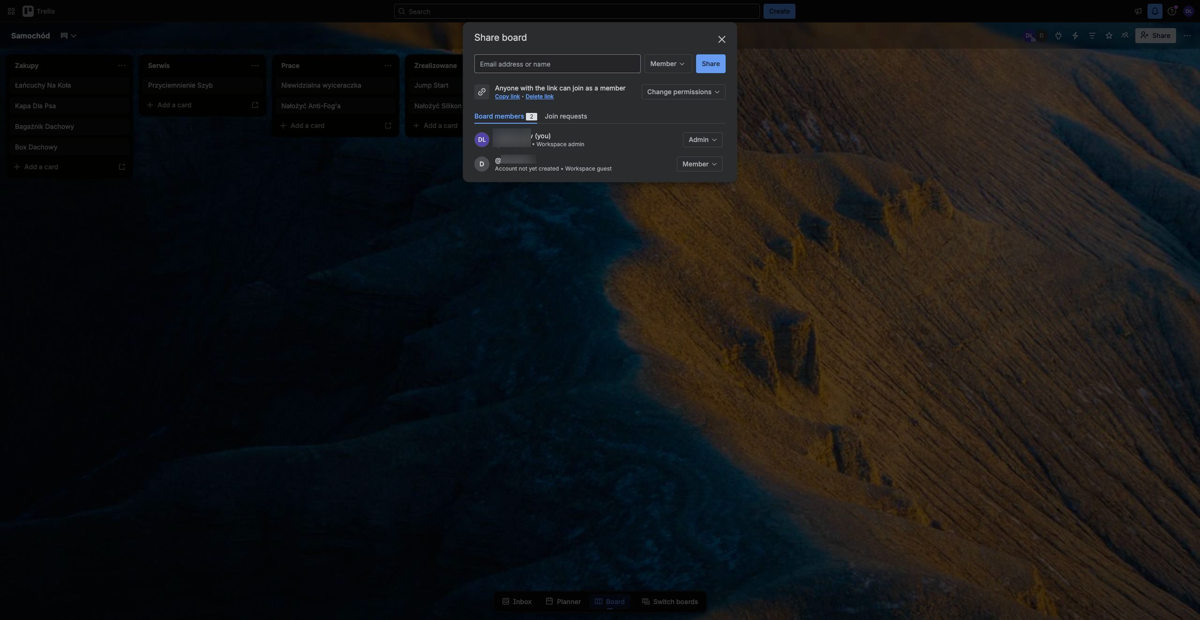Open the notifications bell
This screenshot has height=620, width=1200.
tap(1155, 11)
